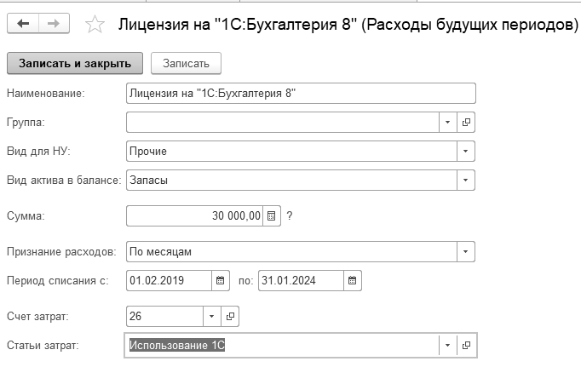Expand the Счет затрат dropdown
The width and height of the screenshot is (581, 367).
tap(212, 317)
